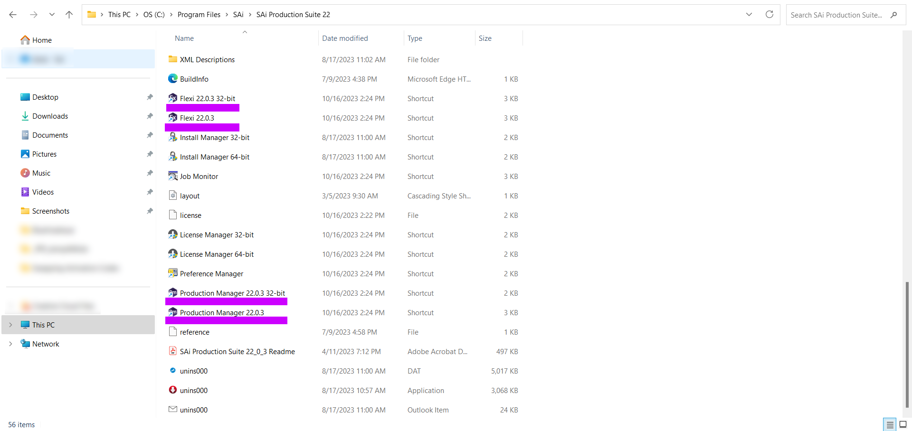This screenshot has height=431, width=912.
Task: Expand This PC tree node
Action: tap(10, 325)
